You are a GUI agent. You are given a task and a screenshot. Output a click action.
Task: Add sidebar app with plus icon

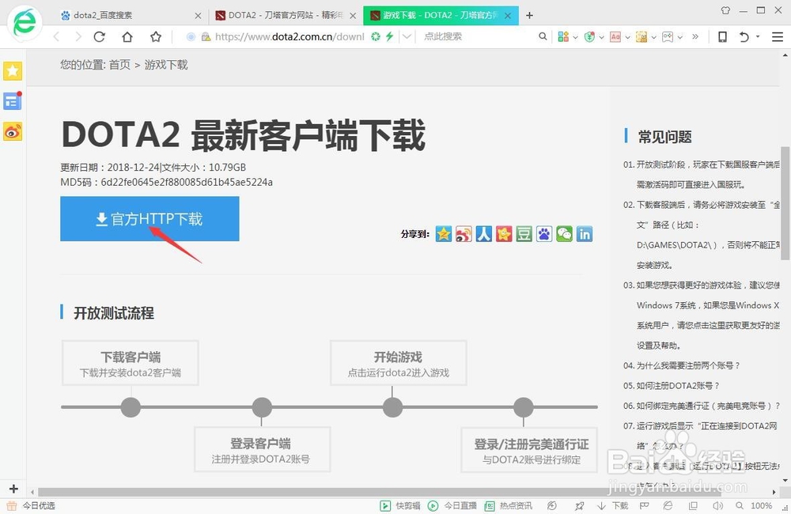pyautogui.click(x=13, y=488)
